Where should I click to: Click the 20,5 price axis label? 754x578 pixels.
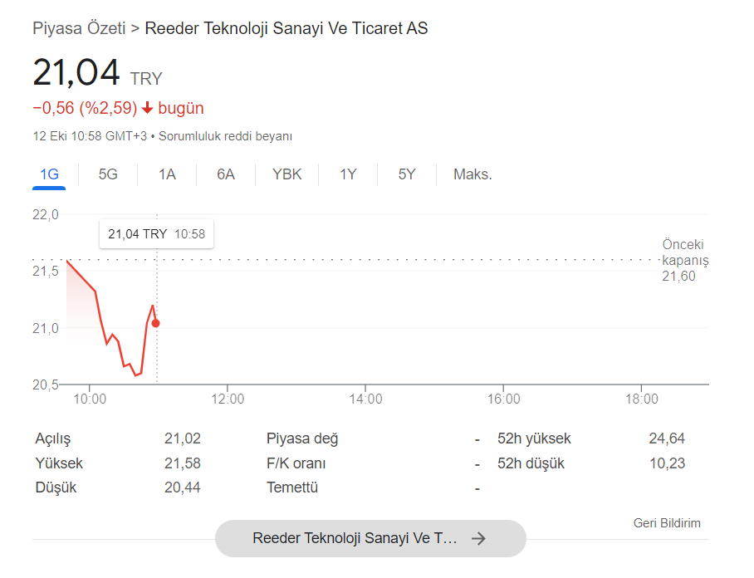point(45,385)
